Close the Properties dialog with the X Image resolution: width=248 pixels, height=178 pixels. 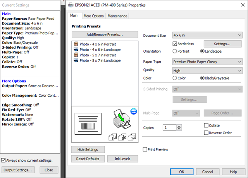(x=243, y=5)
